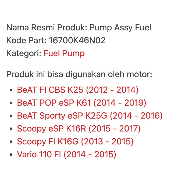Click the bullet before BeAT POP eSP K61

coord(11,103)
